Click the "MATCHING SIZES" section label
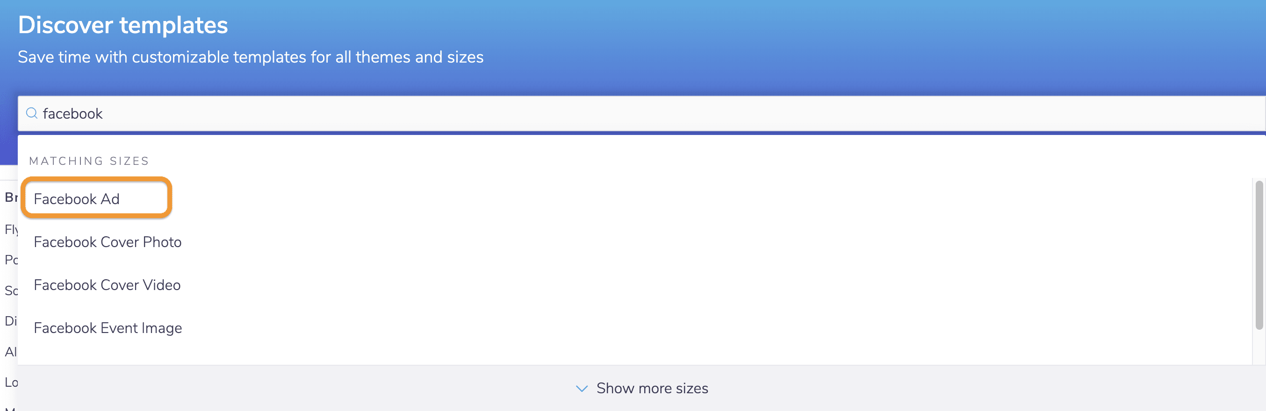This screenshot has height=411, width=1266. click(x=89, y=161)
